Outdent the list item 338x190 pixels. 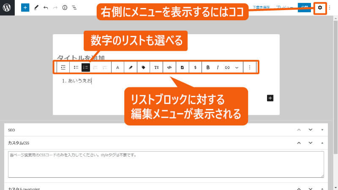[x=95, y=68]
